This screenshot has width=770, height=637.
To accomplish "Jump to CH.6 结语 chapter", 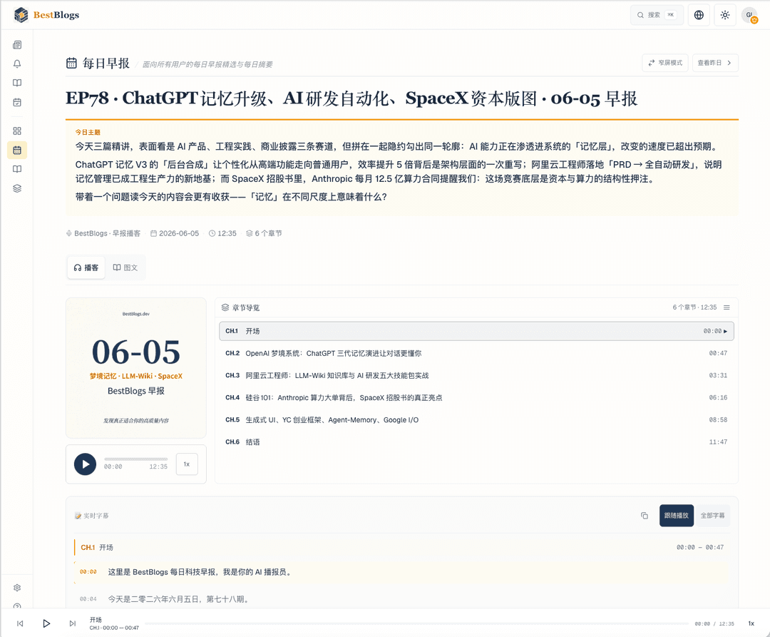I will point(476,442).
